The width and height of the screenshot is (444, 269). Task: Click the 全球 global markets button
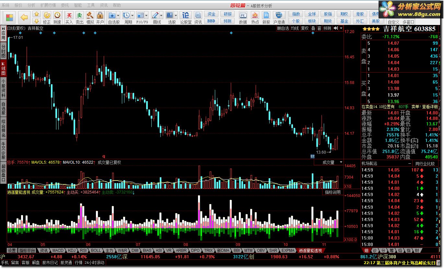coord(312,14)
